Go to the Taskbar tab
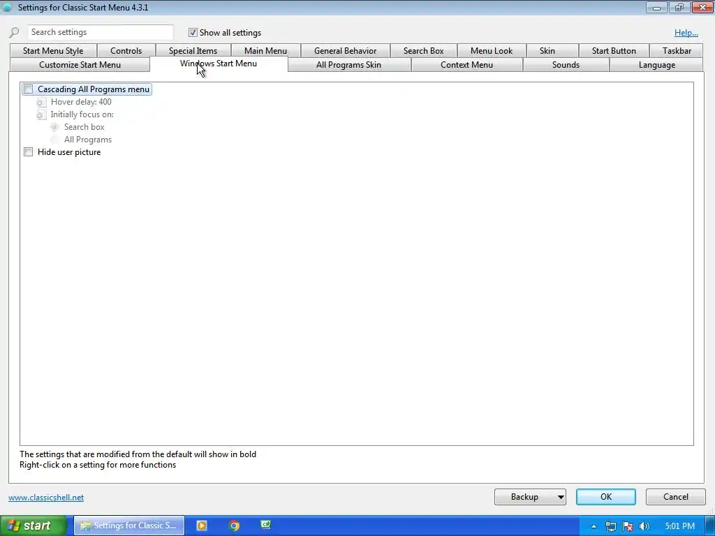This screenshot has height=536, width=715. (677, 50)
